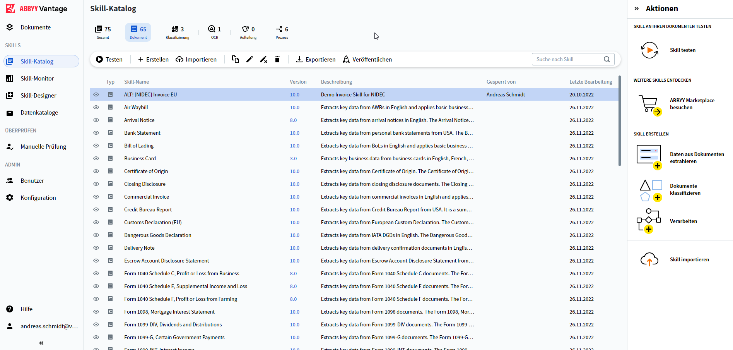
Task: Toggle eye icon for ALT! [NIDEC] Invoice EU
Action: pyautogui.click(x=96, y=94)
